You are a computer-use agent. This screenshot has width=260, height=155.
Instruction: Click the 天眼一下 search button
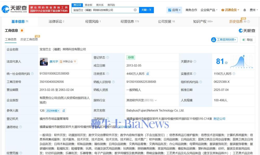tap(146, 10)
